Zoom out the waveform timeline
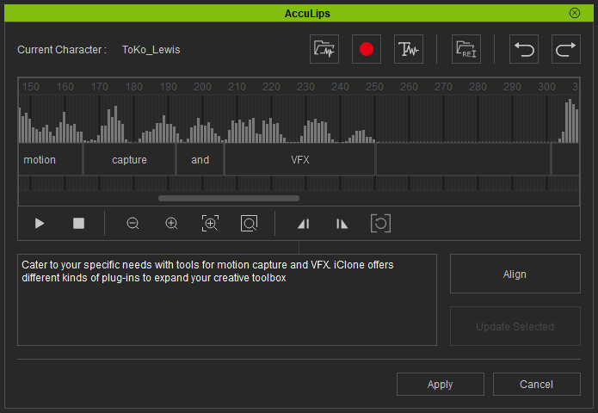The image size is (598, 413). coord(133,224)
